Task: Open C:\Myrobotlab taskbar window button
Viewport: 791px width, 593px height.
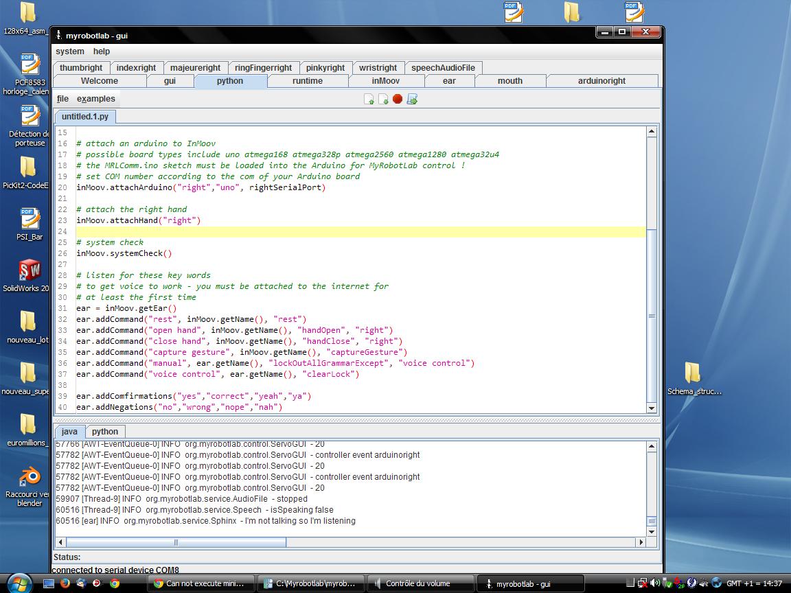Action: coord(310,583)
